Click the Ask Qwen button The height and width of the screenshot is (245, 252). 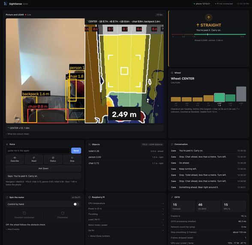tap(43, 168)
